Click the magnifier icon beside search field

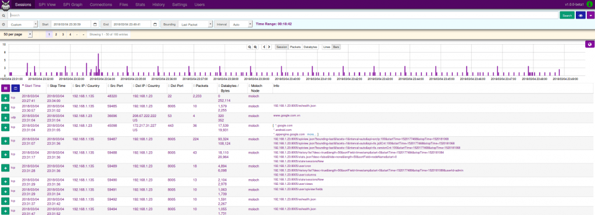tap(4, 16)
